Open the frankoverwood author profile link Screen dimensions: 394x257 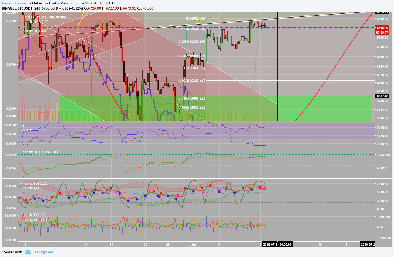tap(15, 3)
